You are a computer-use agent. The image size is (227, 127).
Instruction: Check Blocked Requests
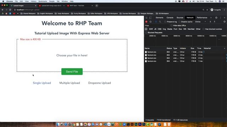point(146,32)
